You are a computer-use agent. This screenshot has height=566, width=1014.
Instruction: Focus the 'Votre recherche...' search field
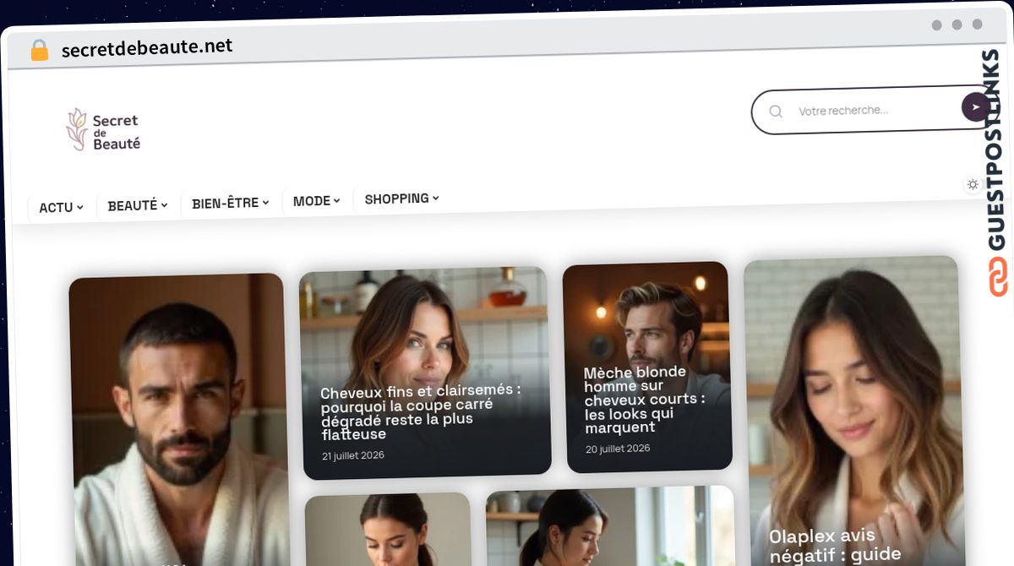(875, 111)
